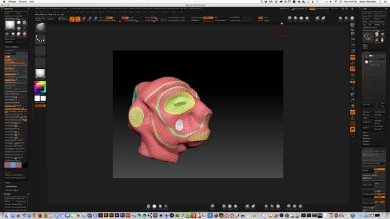Collapse the Brush panel header
Viewport: 390px width, 219px height.
[x=7, y=194]
